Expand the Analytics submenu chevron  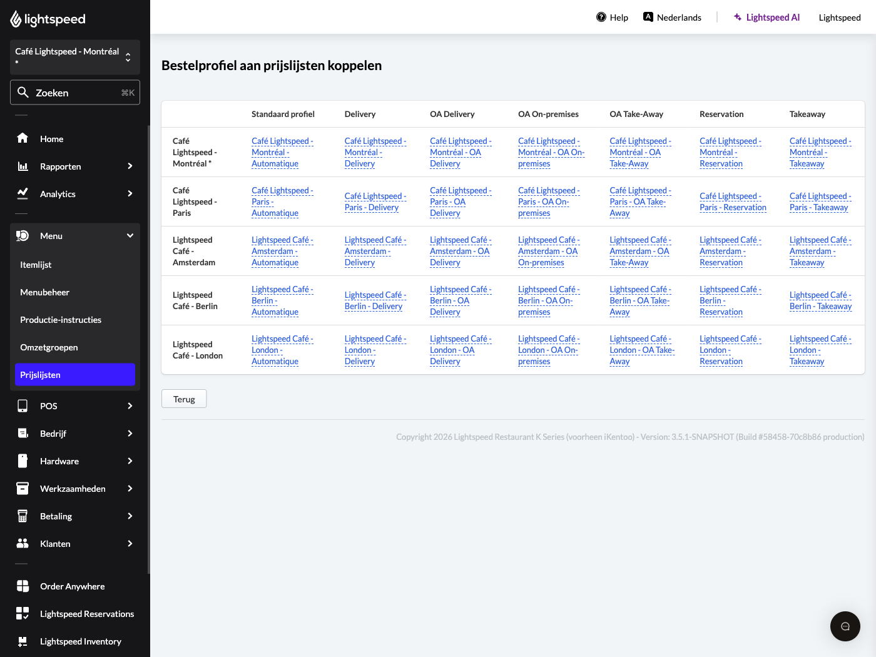130,193
